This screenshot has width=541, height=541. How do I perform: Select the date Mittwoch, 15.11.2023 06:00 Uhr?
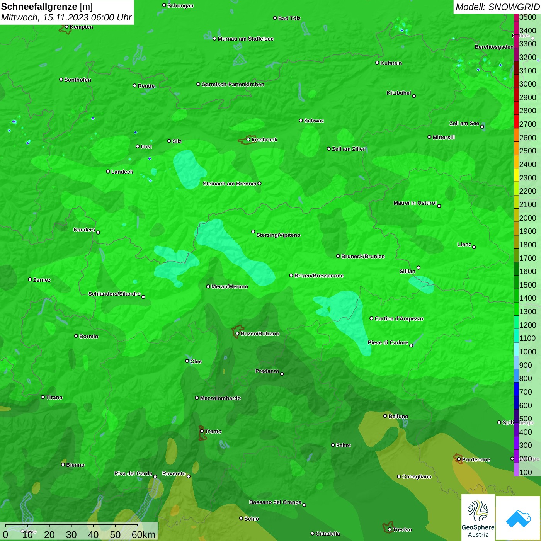(66, 18)
